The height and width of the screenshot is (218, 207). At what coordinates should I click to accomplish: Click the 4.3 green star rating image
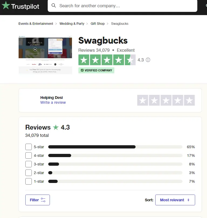tap(107, 60)
